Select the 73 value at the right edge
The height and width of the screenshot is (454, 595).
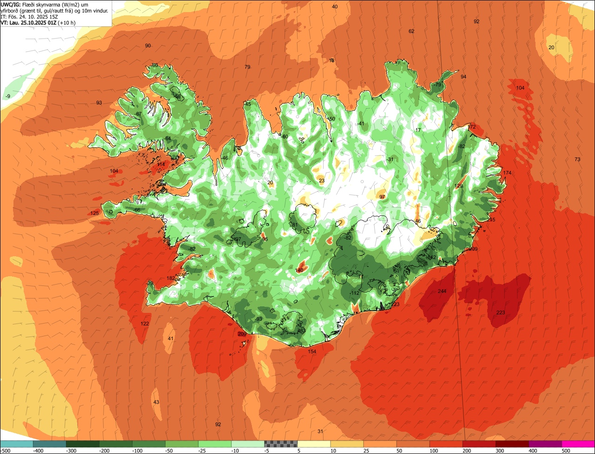point(577,159)
